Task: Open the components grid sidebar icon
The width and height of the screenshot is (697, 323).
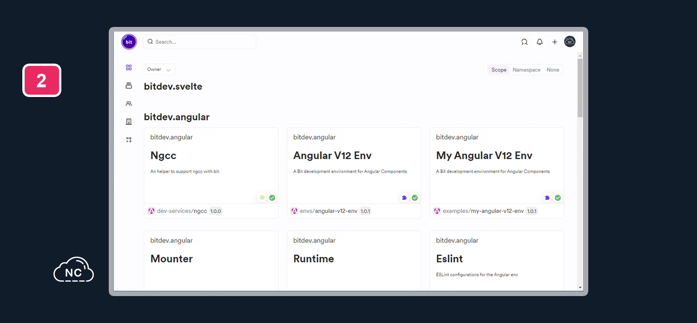Action: (x=129, y=68)
